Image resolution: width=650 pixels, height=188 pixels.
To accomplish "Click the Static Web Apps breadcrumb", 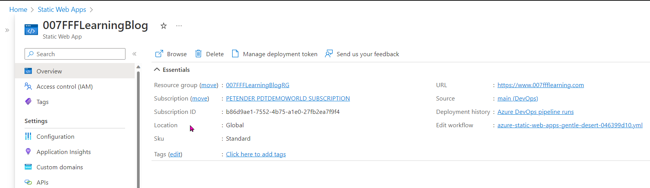I will [62, 10].
